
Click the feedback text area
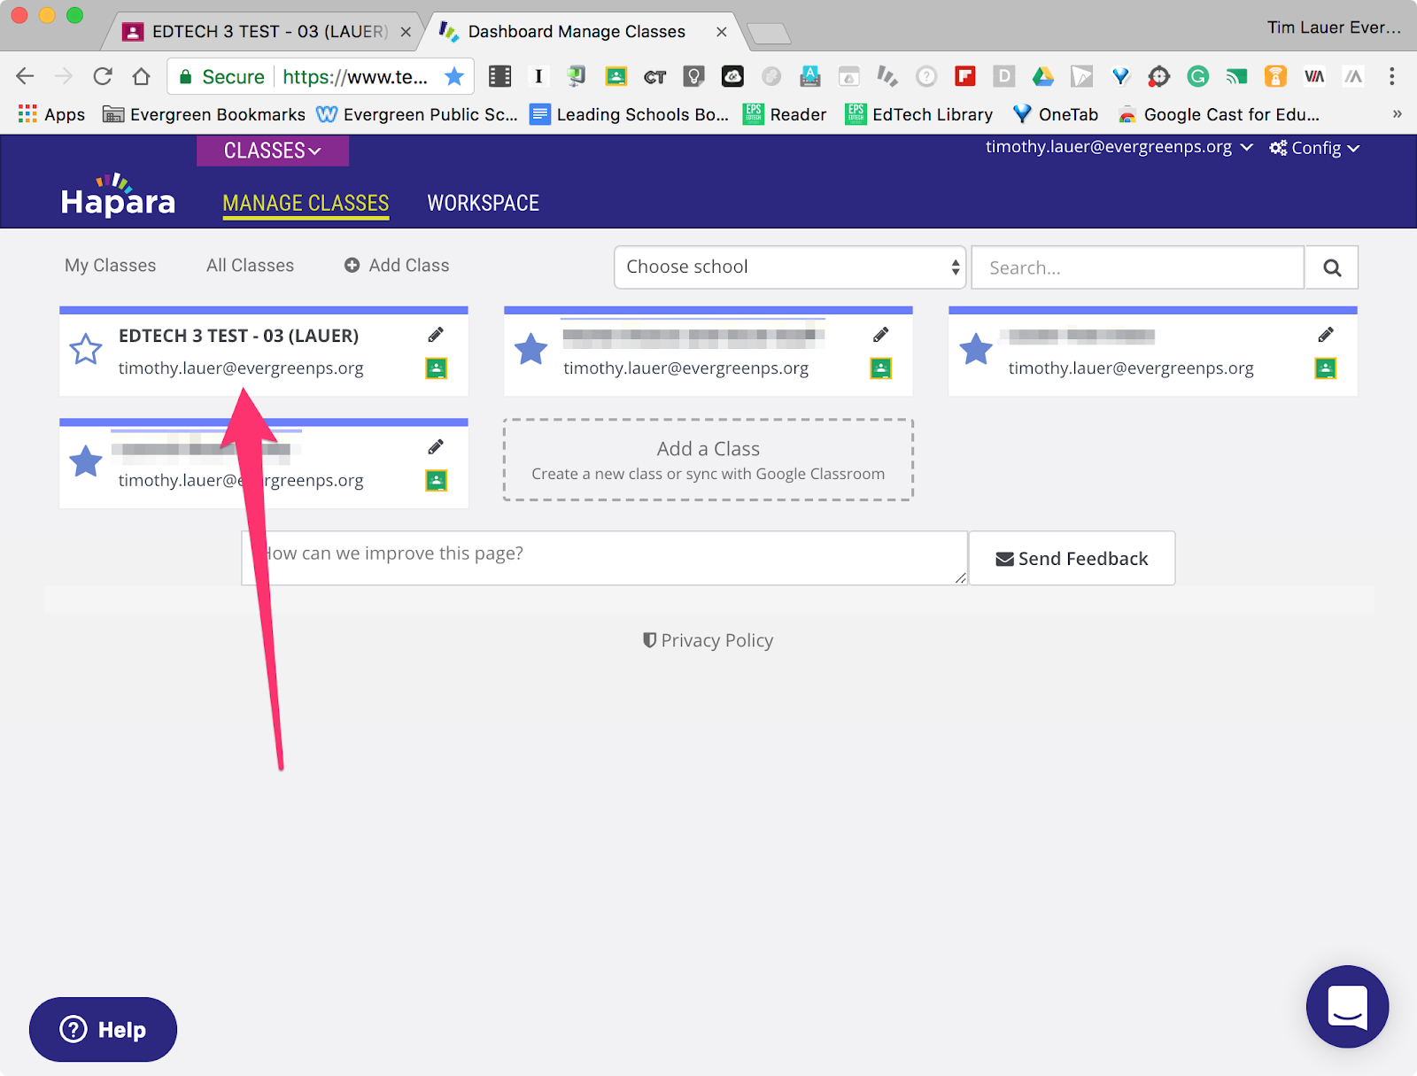pos(605,558)
